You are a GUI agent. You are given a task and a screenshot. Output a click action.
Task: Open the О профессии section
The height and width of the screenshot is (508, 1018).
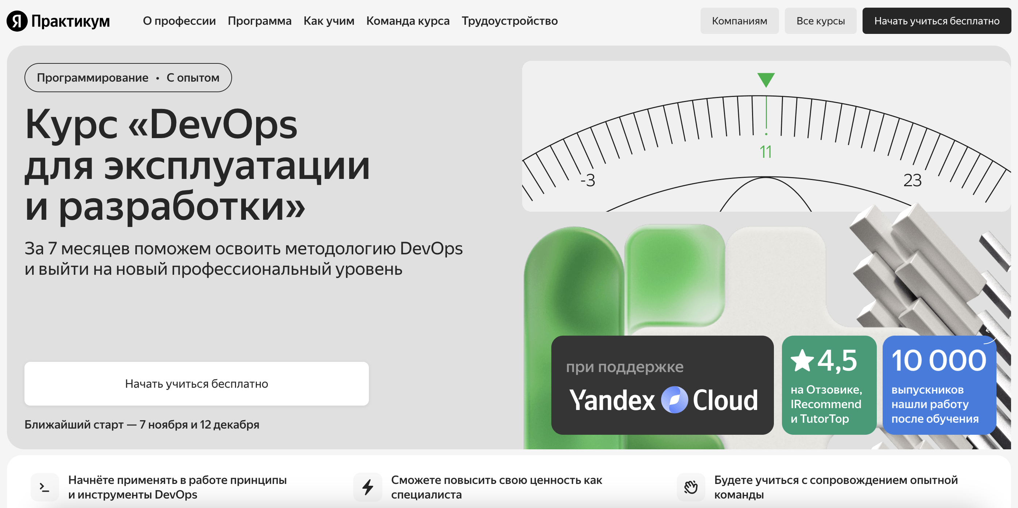coord(180,20)
